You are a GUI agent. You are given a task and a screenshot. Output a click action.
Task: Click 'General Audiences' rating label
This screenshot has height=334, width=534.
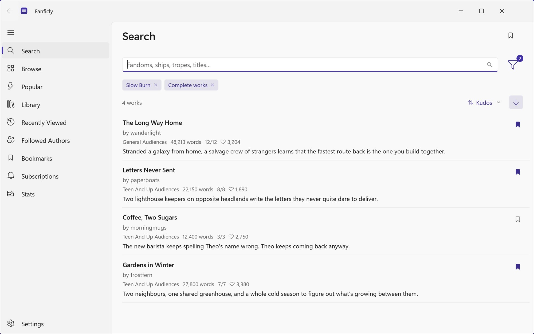145,142
